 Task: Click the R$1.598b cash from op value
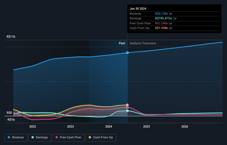[161, 28]
